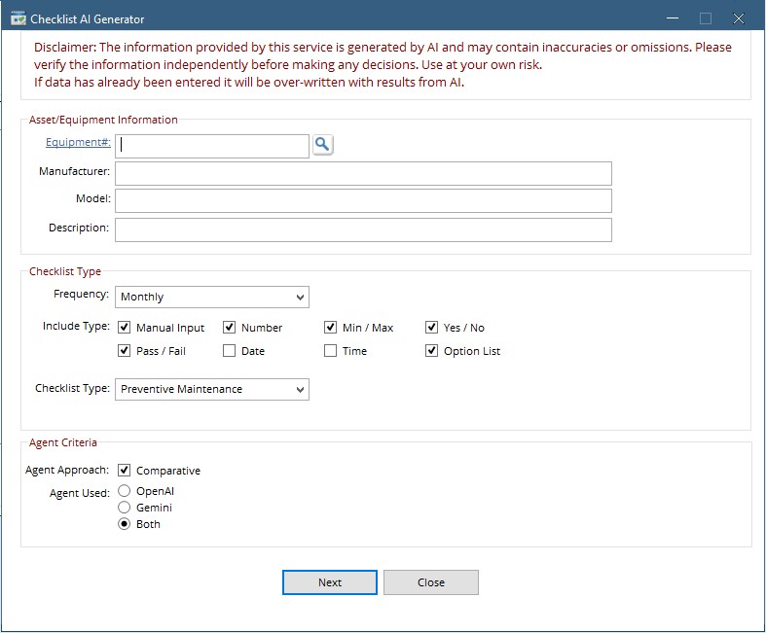Maximize the Checklist AI Generator window
Screen dimensions: 766x633
pyautogui.click(x=706, y=18)
